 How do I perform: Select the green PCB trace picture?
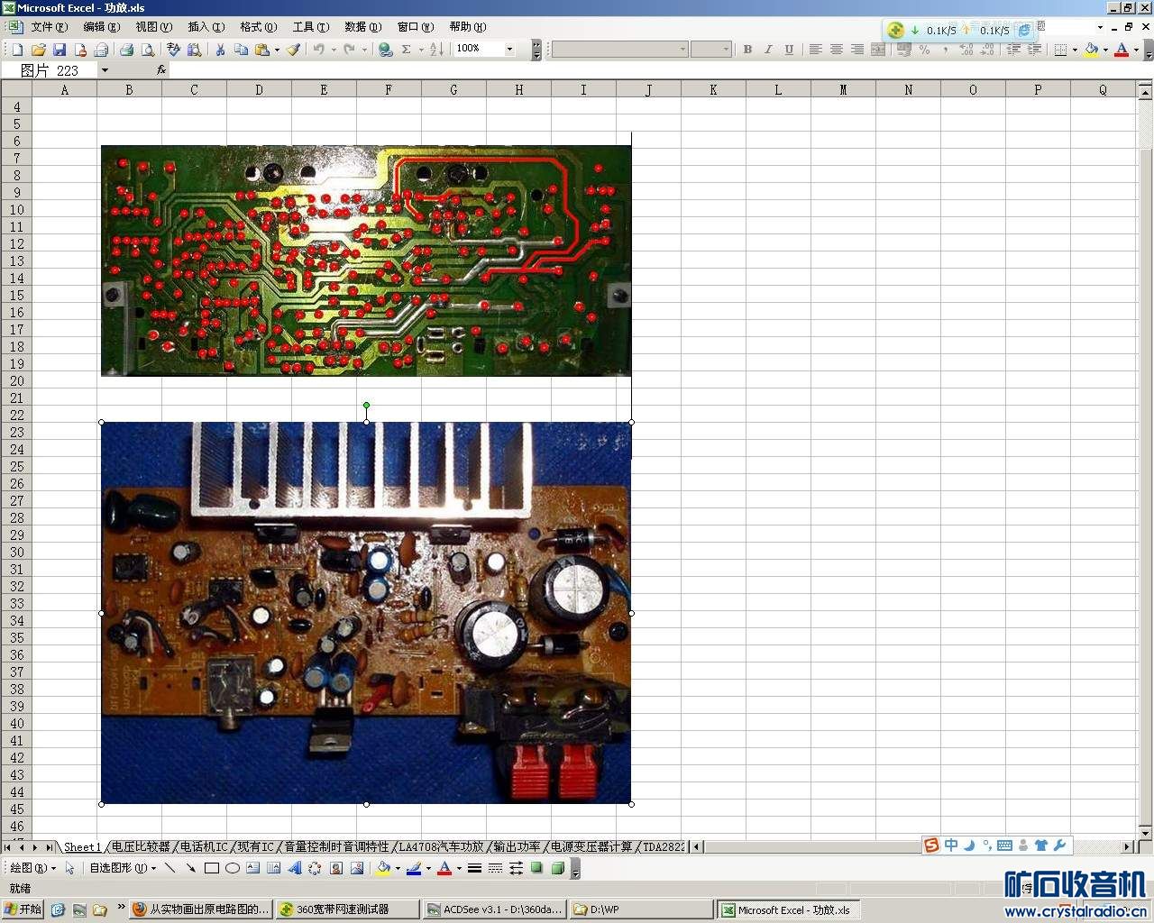[366, 260]
